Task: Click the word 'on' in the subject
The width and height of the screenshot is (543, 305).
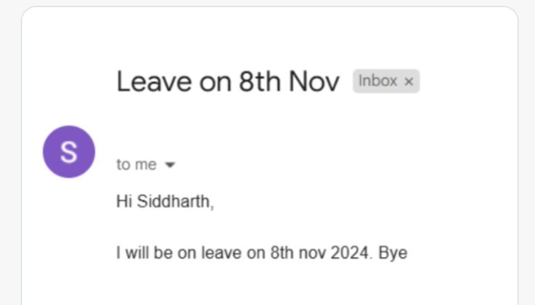Action: [215, 82]
